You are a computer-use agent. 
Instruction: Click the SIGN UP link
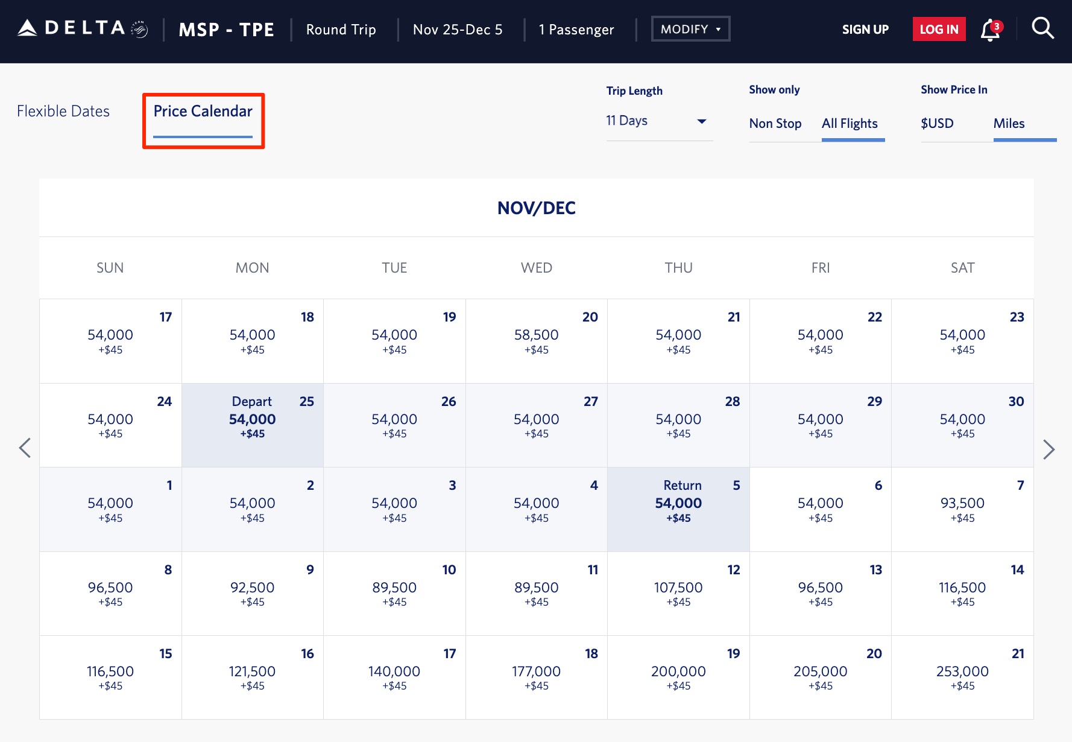[865, 29]
